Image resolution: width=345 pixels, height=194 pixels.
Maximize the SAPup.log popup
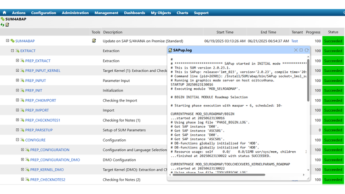pos(301,50)
